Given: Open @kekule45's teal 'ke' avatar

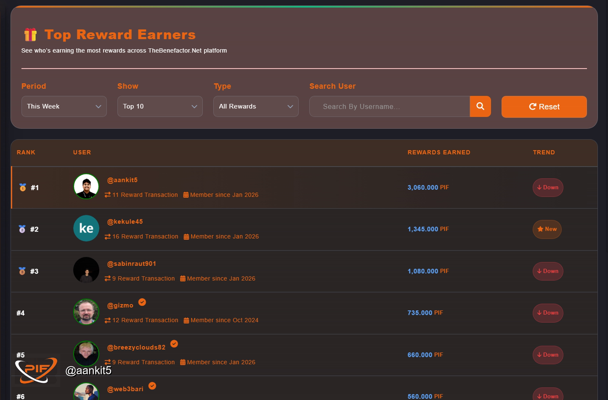Looking at the screenshot, I should tap(86, 228).
